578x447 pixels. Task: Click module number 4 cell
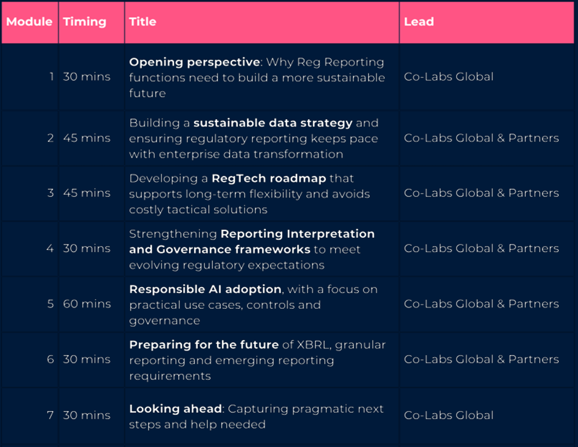pos(30,249)
